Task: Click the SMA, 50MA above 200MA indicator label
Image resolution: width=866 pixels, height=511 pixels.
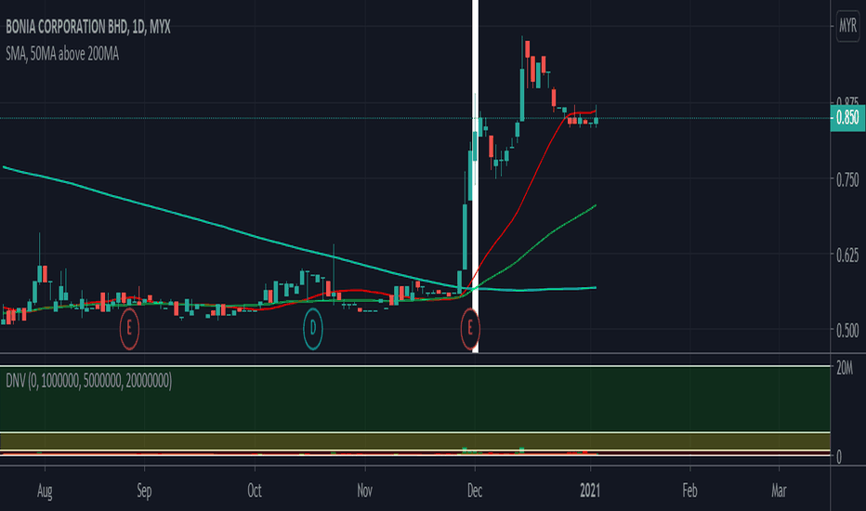Action: [62, 54]
